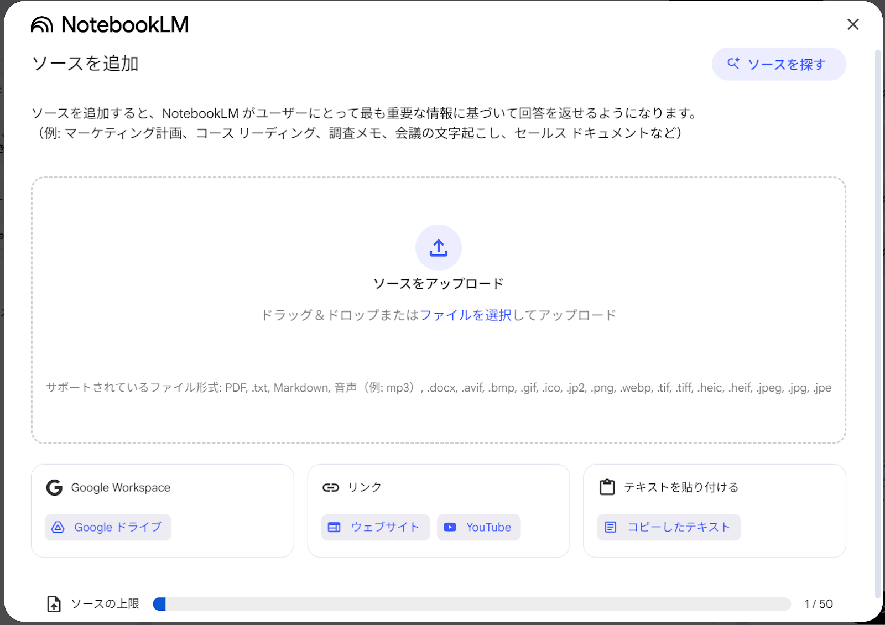Screen dimensions: 885x625
Task: Click the source limit file icon
Action: click(x=54, y=604)
